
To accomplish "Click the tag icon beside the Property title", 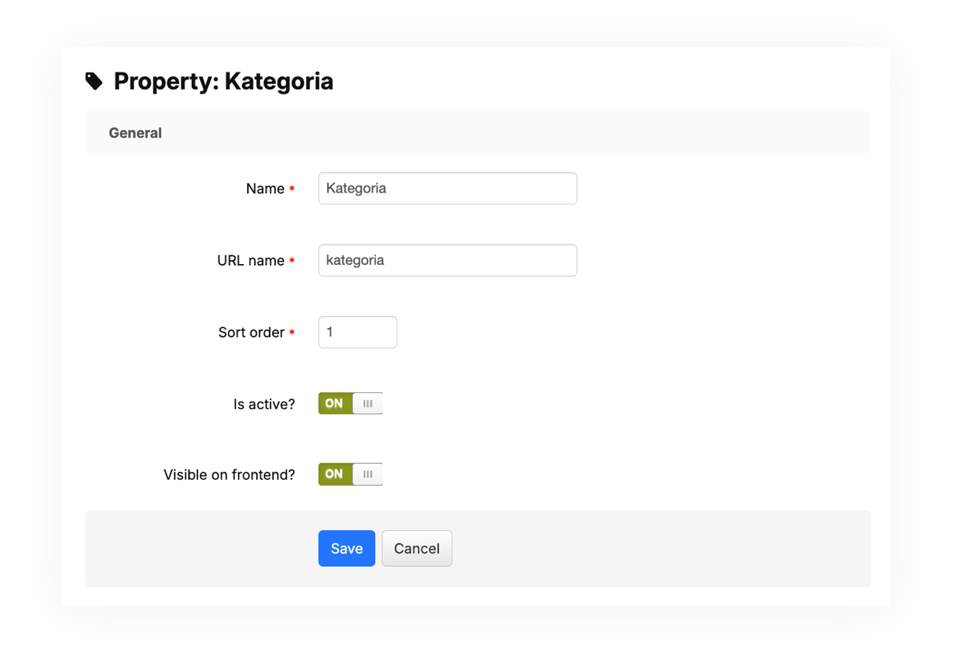I will pyautogui.click(x=94, y=81).
